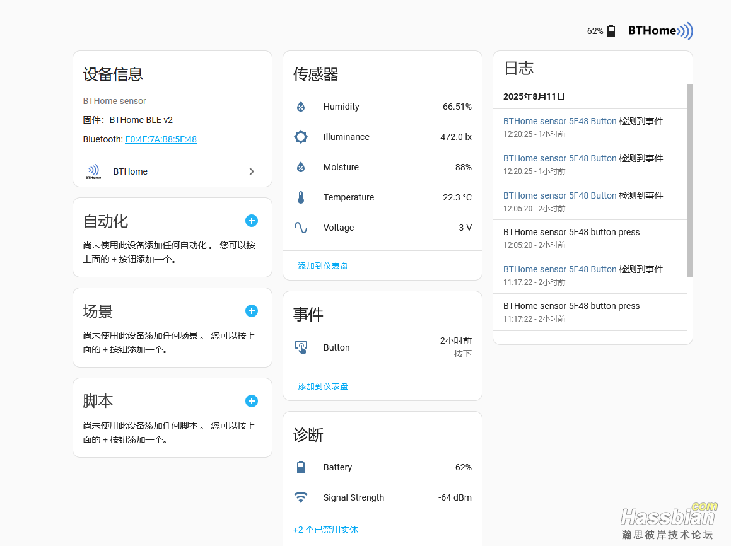Screen dimensions: 731x546
Task: Click the battery icon beside 62% in header
Action: [x=611, y=32]
